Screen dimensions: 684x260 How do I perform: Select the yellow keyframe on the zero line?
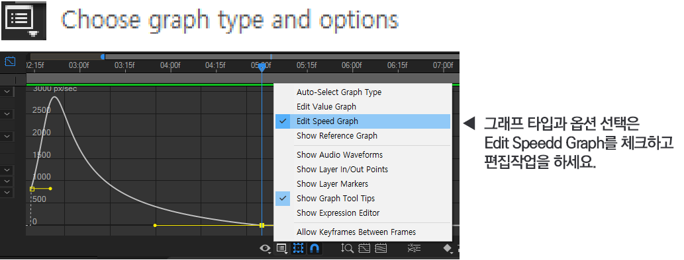262,225
